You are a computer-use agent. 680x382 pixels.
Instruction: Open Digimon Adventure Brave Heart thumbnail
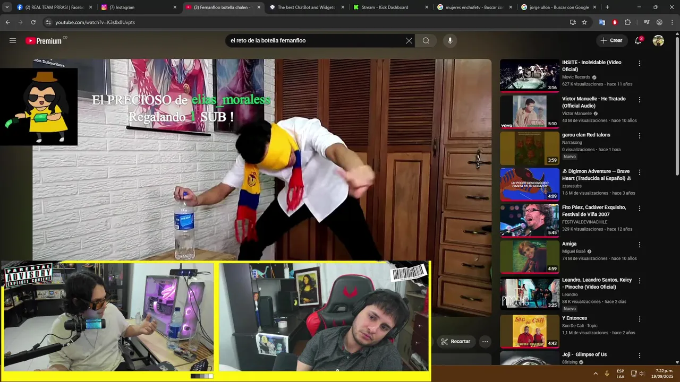pyautogui.click(x=530, y=185)
